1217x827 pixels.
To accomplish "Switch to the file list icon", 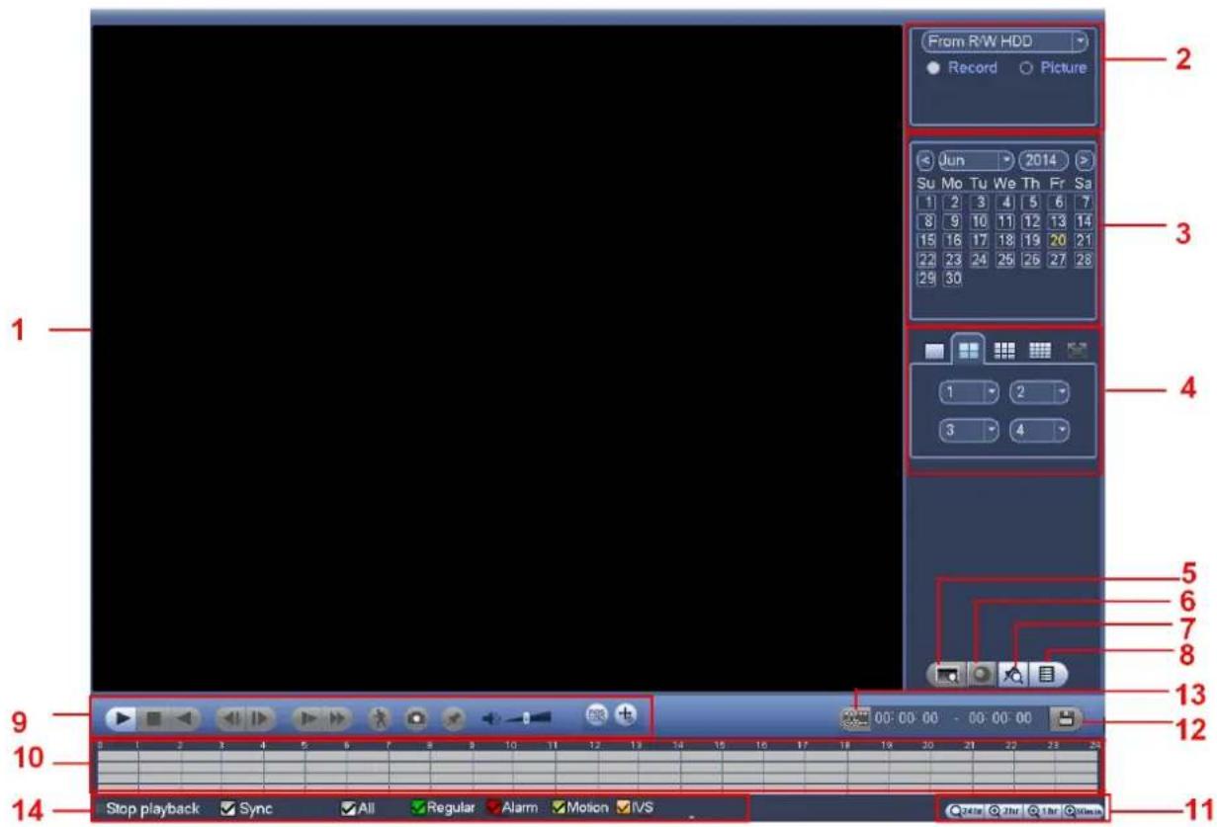I will point(1047,675).
